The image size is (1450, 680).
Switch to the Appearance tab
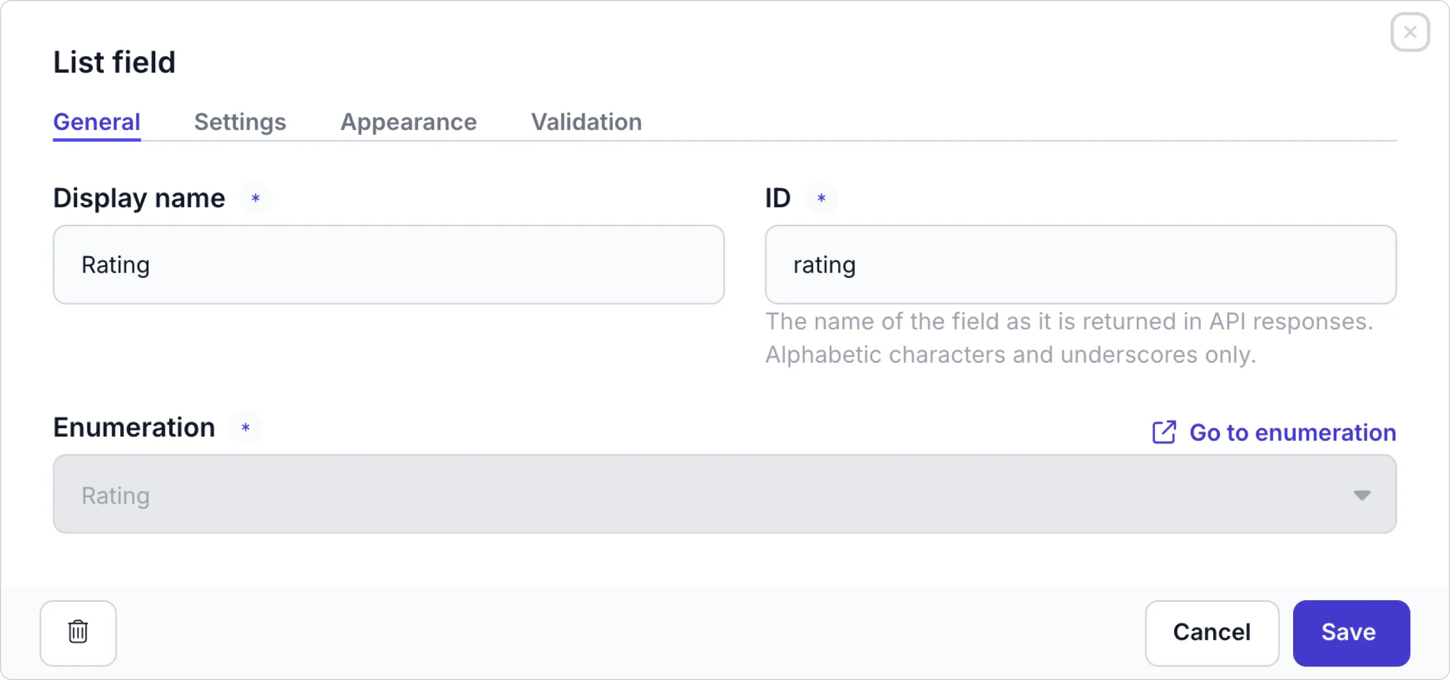[408, 122]
